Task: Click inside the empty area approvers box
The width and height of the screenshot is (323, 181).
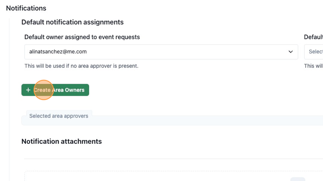Action: tap(172, 121)
